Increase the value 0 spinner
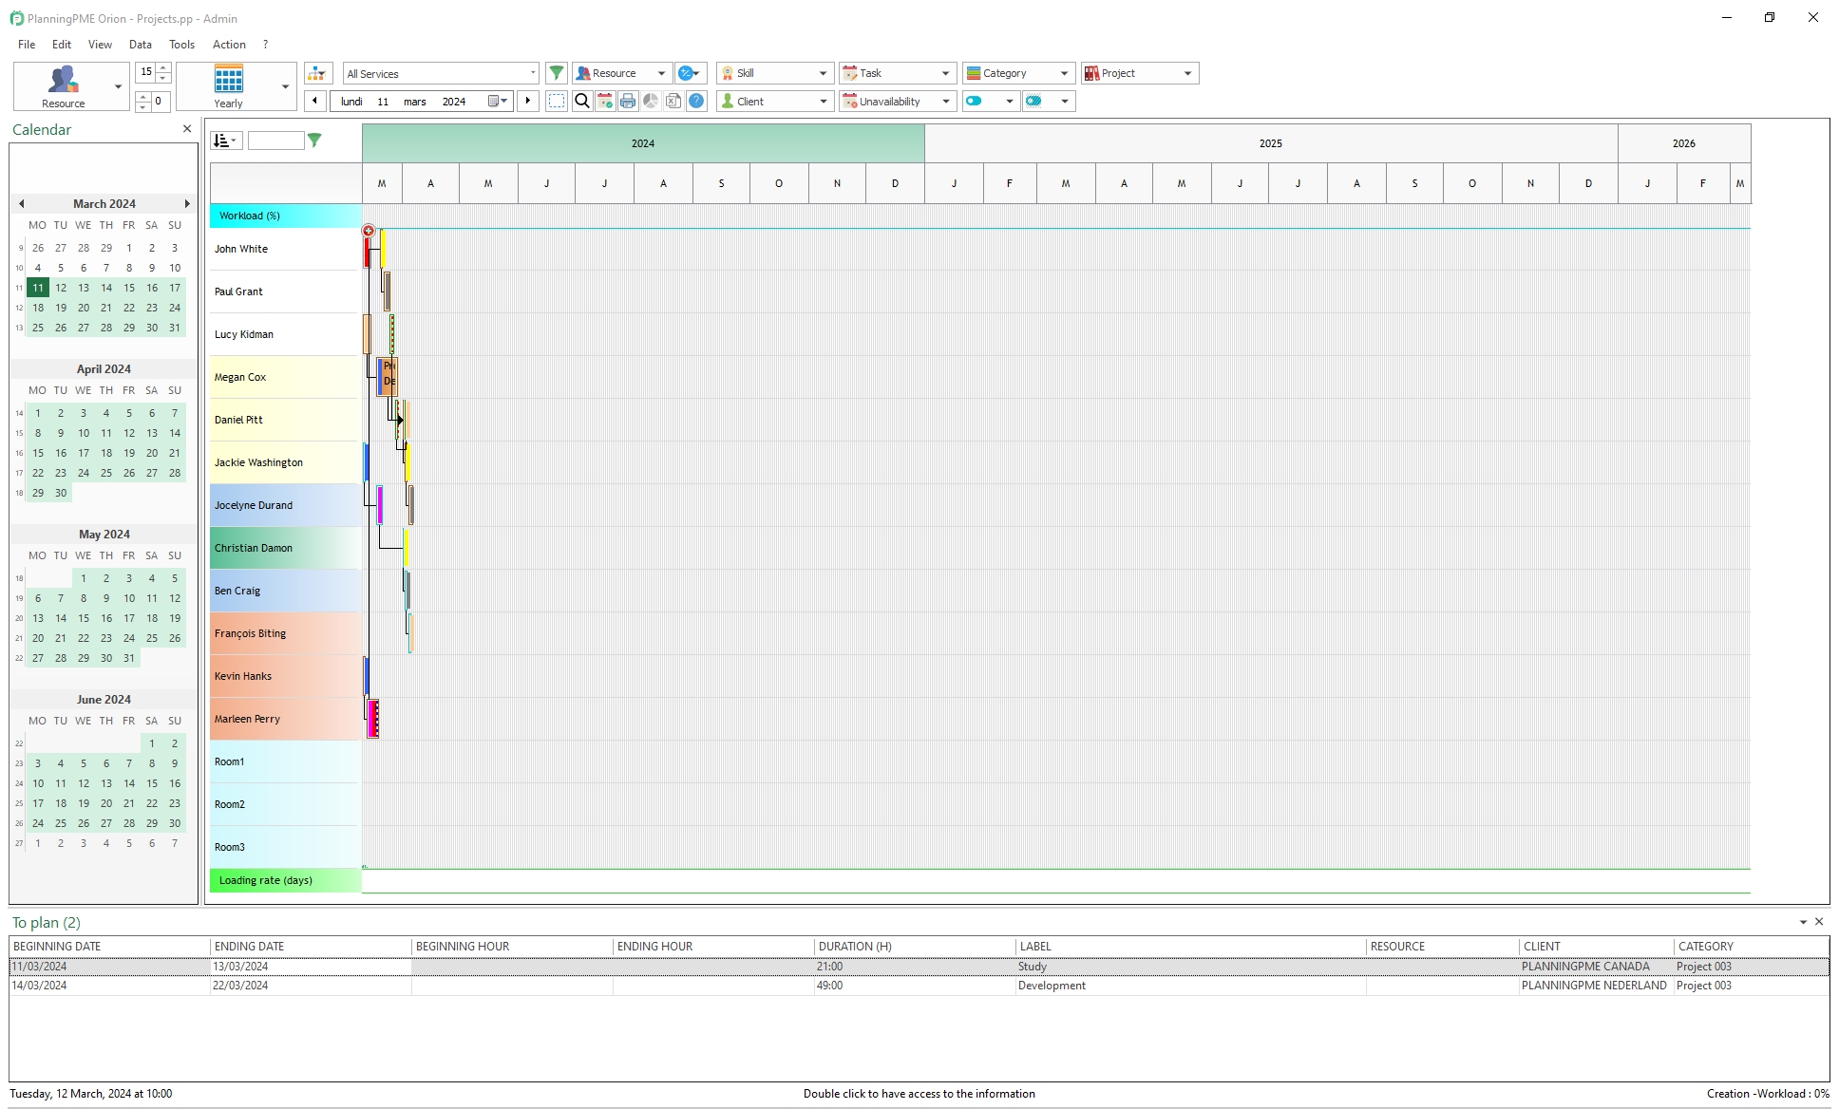The image size is (1839, 1109). 142,96
